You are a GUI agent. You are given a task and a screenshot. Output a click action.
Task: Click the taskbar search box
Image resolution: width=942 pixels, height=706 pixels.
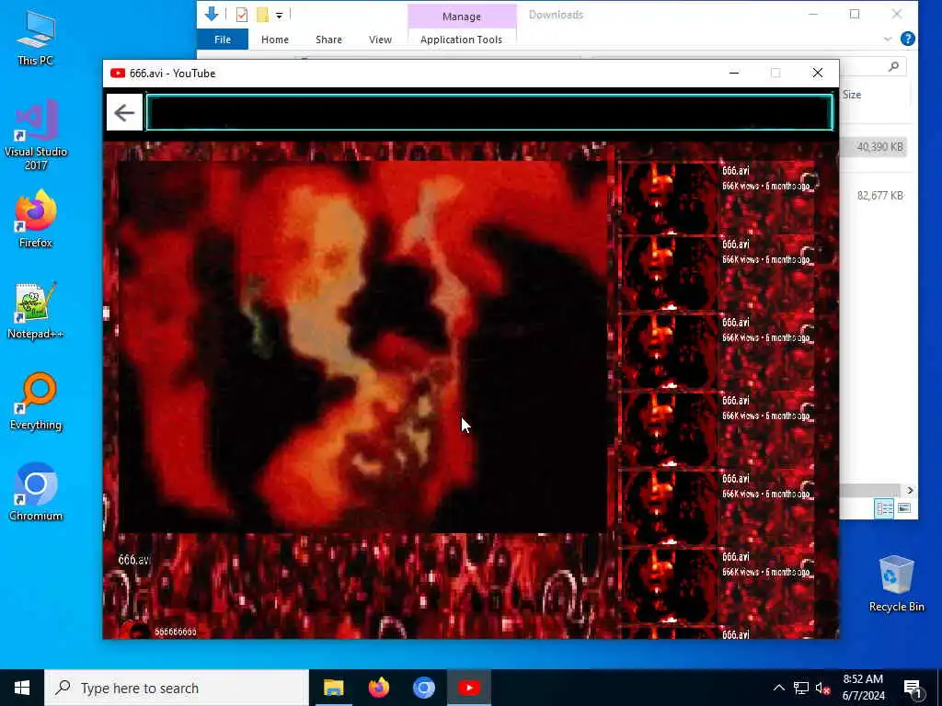177,688
